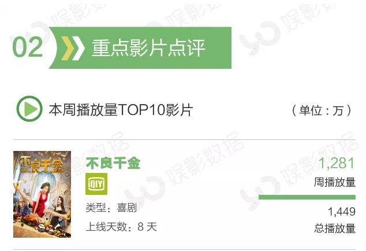Select the 重点影片点评 section heading

[x=149, y=48]
